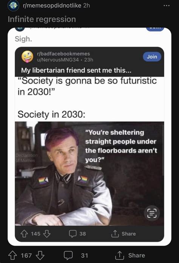Downvote the inner badfacebookmemes post
Viewport: 179px width, 263px height.
(x=47, y=234)
